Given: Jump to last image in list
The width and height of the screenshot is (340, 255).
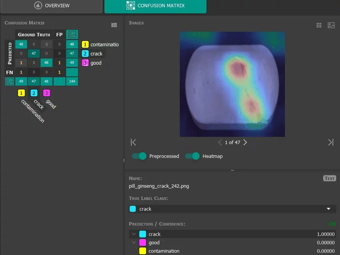Looking at the screenshot, I should click(x=330, y=142).
